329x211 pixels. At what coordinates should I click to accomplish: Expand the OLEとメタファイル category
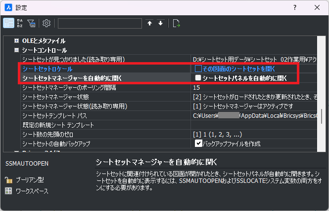click(17, 41)
